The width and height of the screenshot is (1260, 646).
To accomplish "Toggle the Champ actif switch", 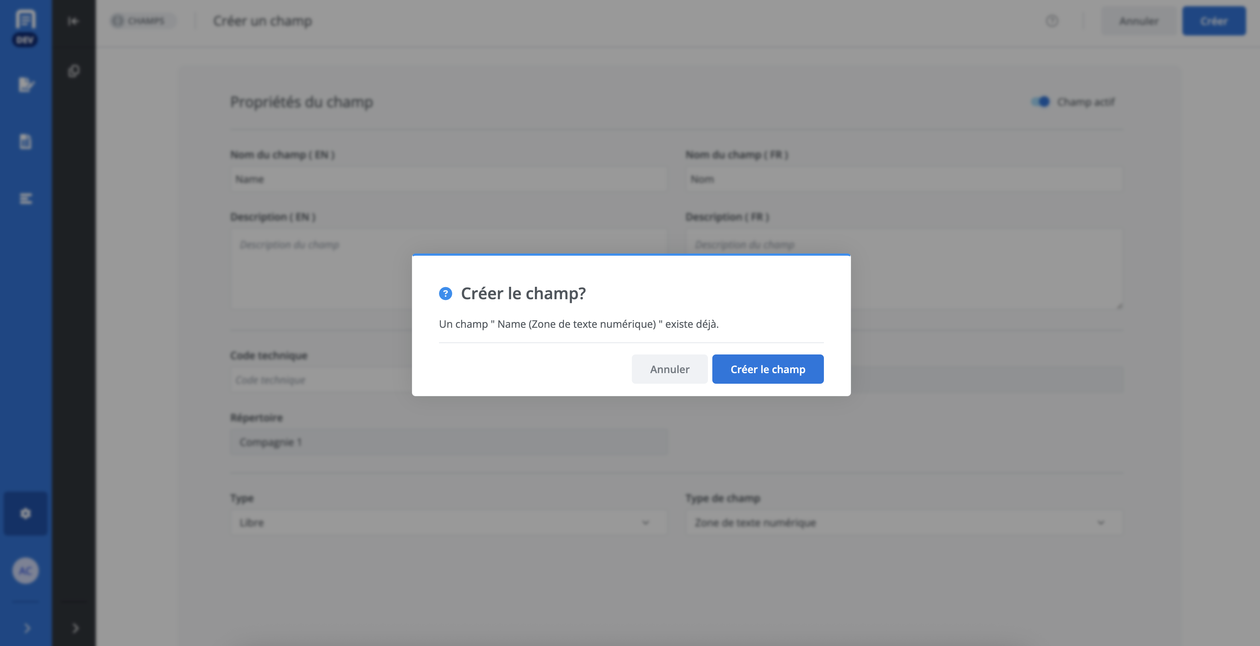I will tap(1040, 102).
